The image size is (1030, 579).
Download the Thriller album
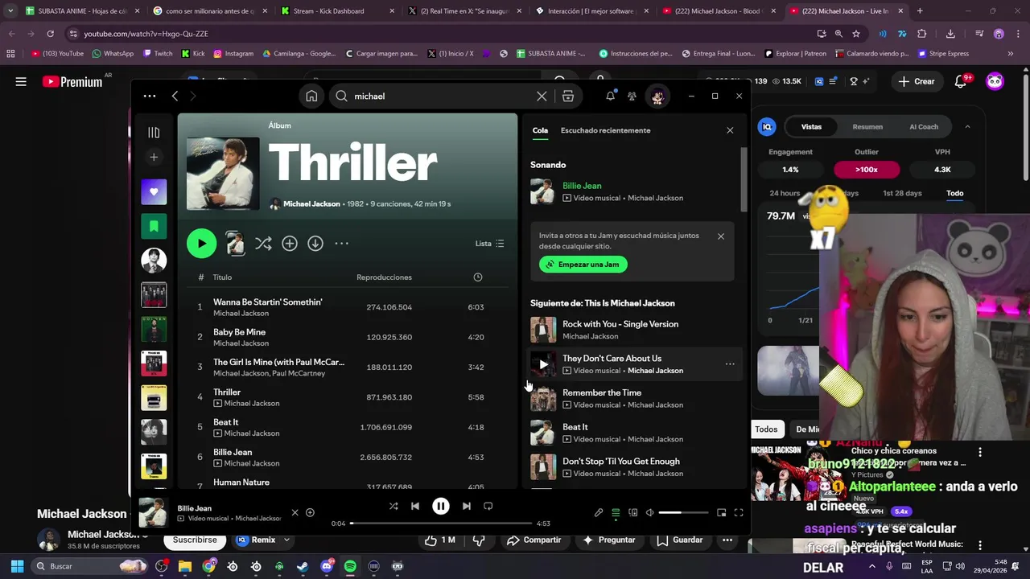pyautogui.click(x=315, y=244)
